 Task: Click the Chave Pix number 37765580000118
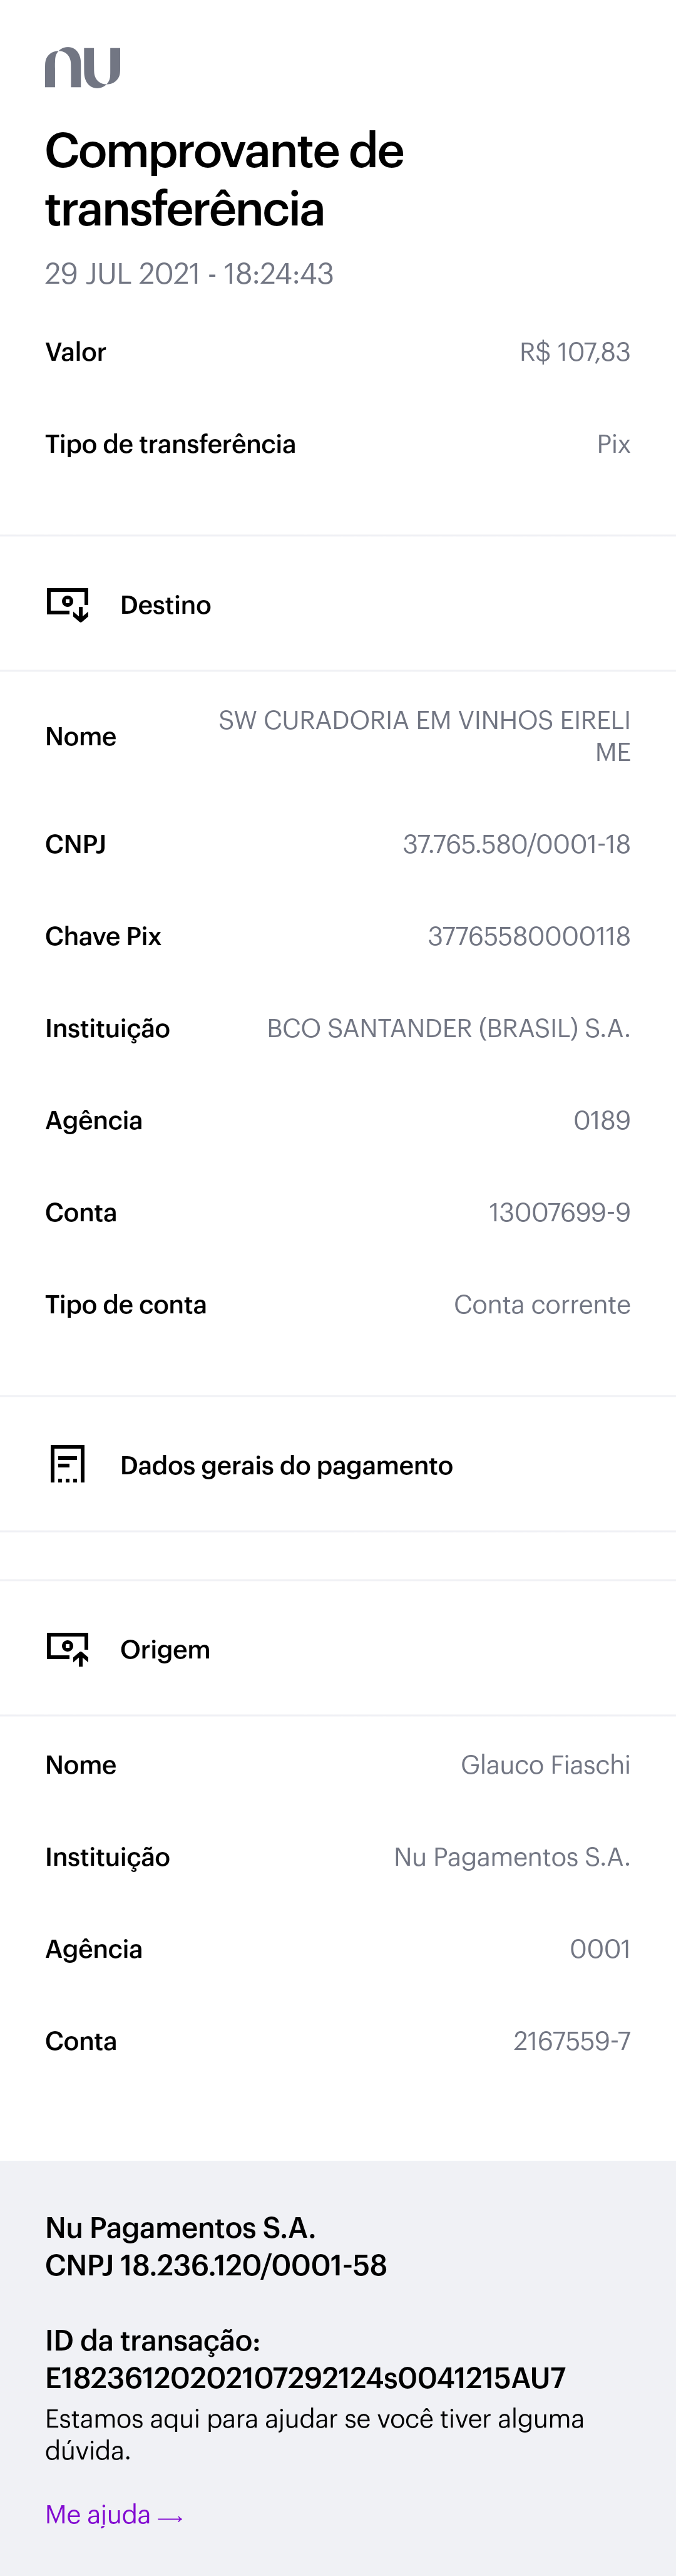click(528, 936)
